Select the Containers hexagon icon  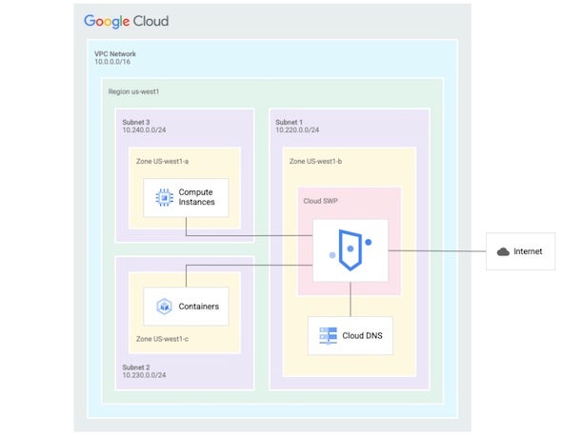[x=162, y=307]
